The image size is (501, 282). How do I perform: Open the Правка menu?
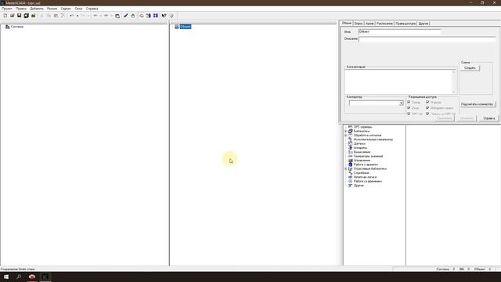click(21, 9)
